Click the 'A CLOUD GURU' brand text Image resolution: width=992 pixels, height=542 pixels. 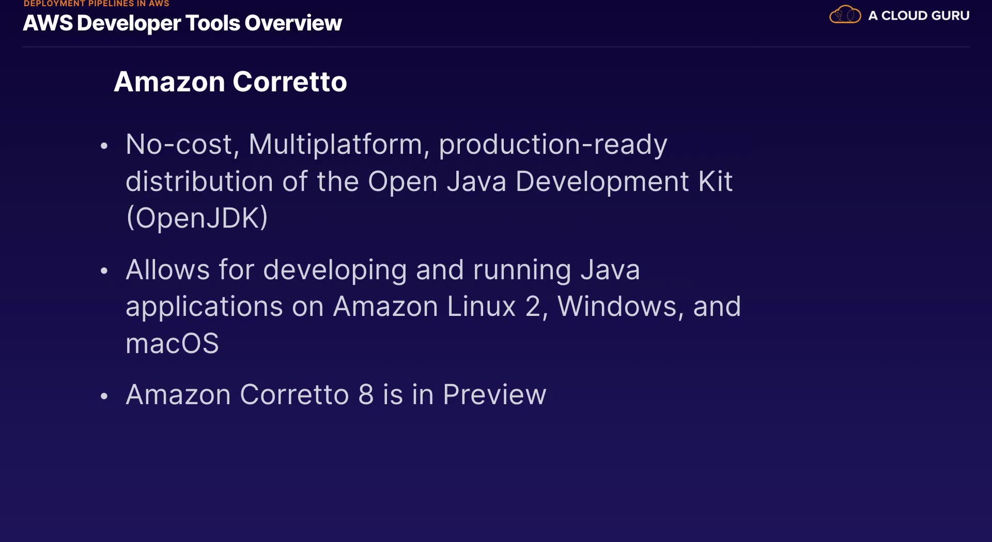tap(919, 15)
